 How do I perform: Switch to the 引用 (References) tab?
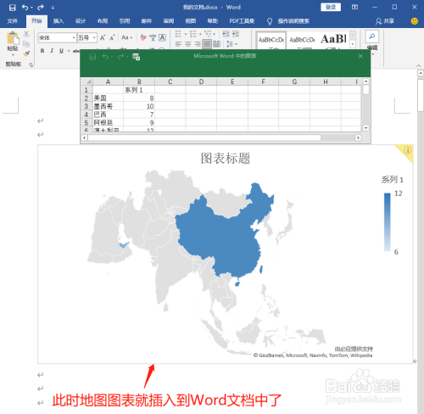click(125, 21)
